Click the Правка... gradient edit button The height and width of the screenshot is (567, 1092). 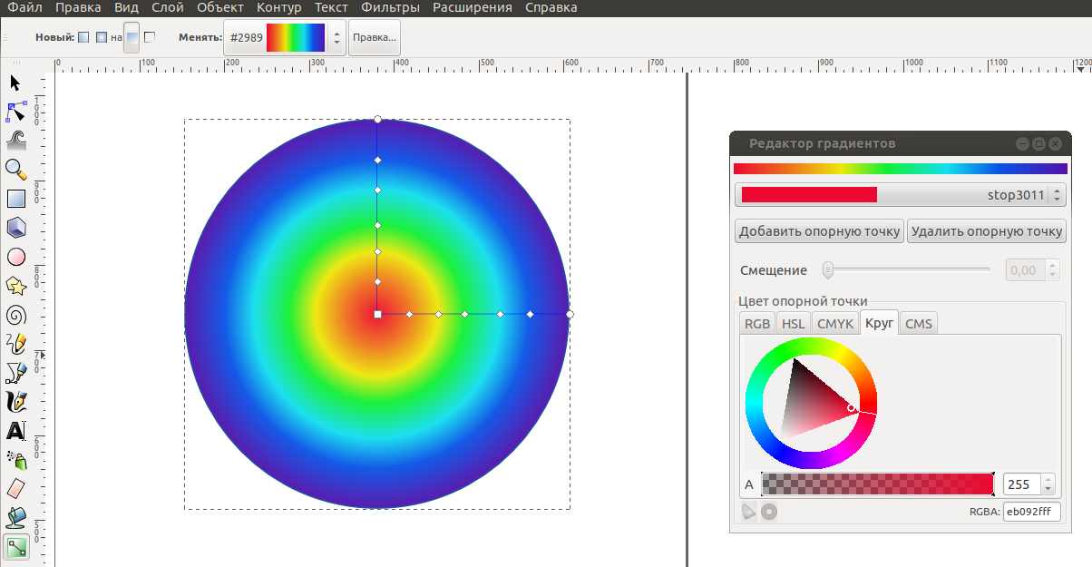[x=374, y=38]
